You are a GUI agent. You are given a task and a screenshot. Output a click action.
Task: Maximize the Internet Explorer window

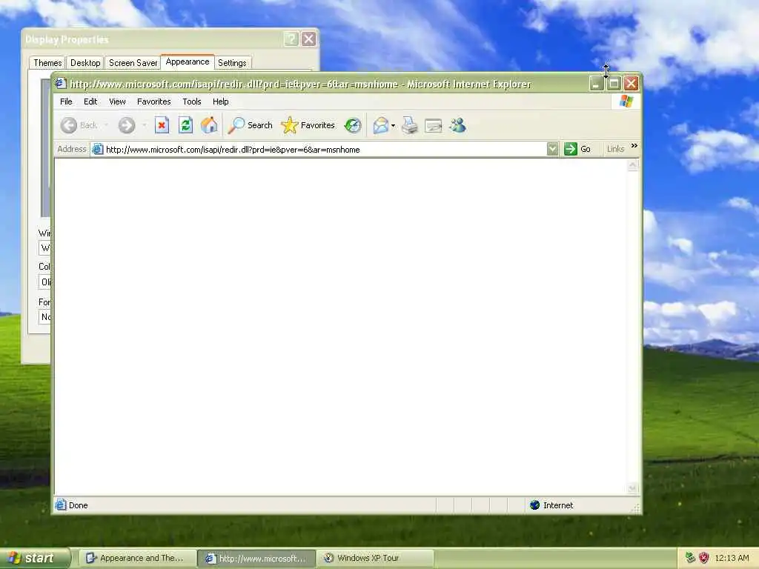(614, 84)
